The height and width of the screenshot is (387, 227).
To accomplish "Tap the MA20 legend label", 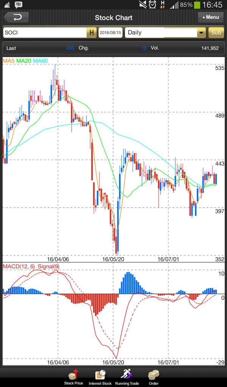I will tap(24, 61).
